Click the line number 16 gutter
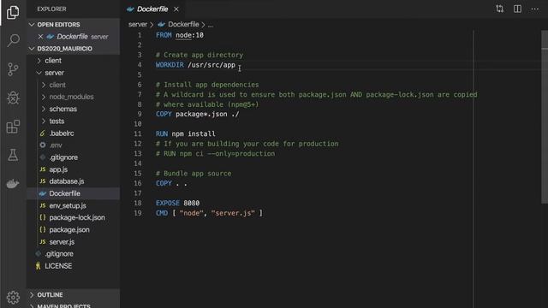 tap(138, 183)
